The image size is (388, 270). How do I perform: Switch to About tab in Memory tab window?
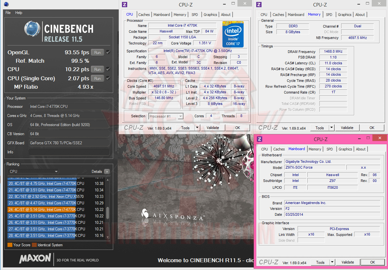360,15
